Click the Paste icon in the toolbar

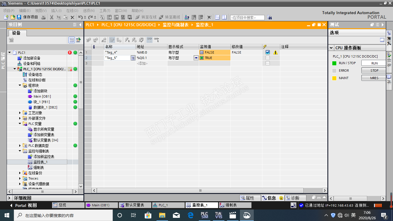pos(66,17)
